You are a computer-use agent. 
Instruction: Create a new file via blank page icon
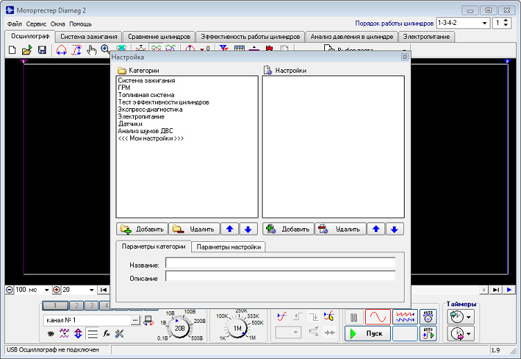tap(12, 50)
